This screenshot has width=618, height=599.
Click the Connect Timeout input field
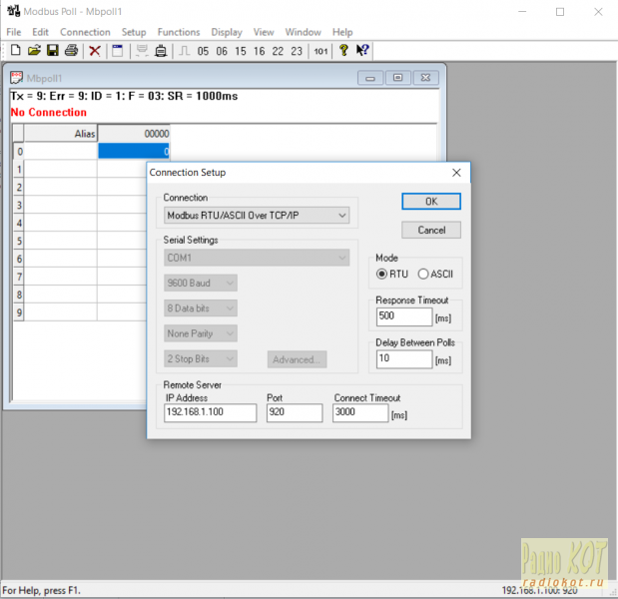click(360, 412)
